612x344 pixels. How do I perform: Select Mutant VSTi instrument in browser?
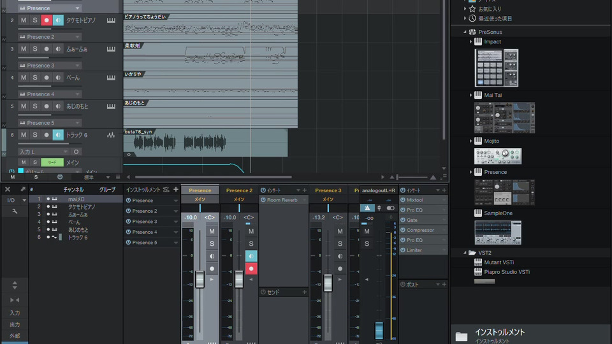click(499, 262)
